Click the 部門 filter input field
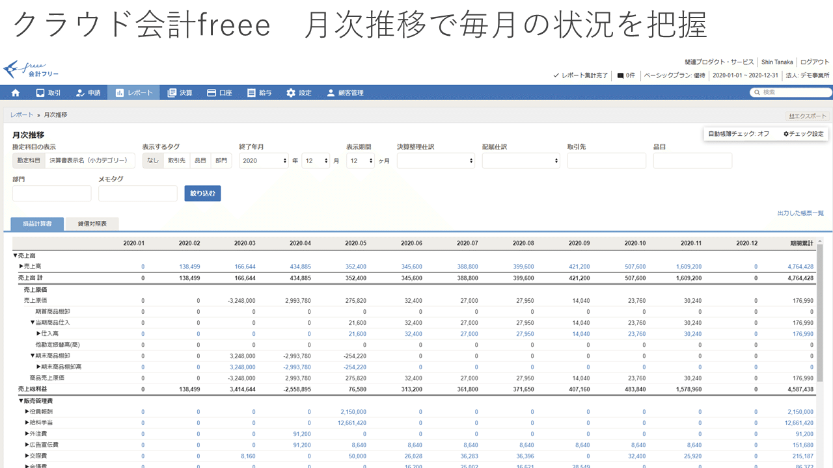The width and height of the screenshot is (833, 468). point(52,193)
